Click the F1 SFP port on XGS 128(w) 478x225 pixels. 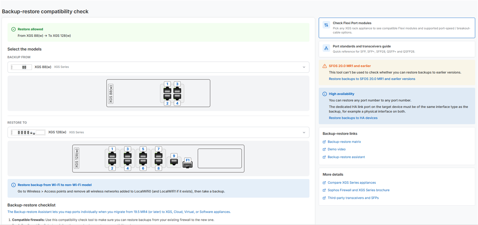pyautogui.click(x=188, y=163)
